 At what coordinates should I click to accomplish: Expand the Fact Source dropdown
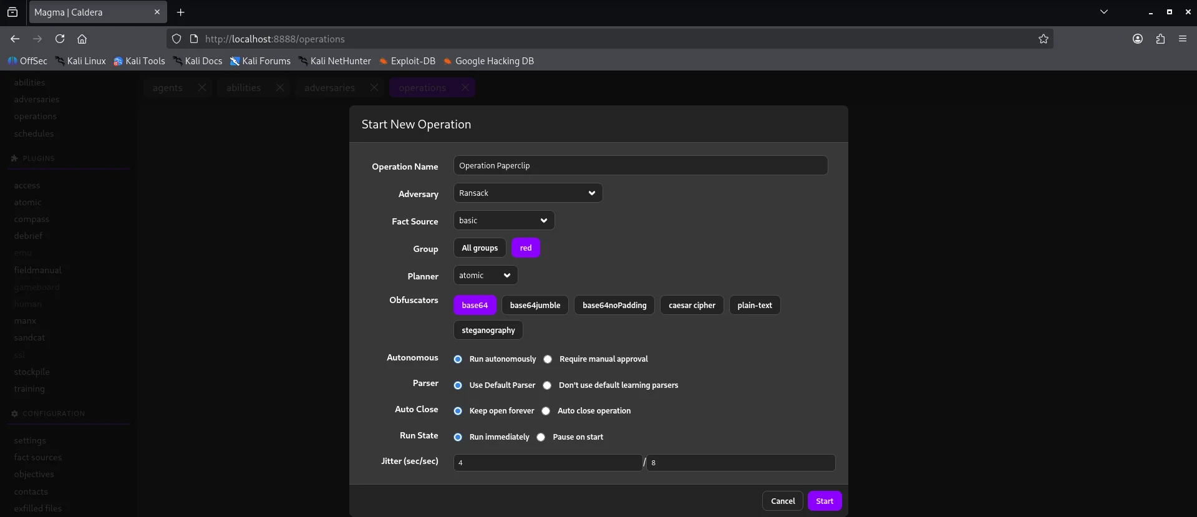click(503, 221)
